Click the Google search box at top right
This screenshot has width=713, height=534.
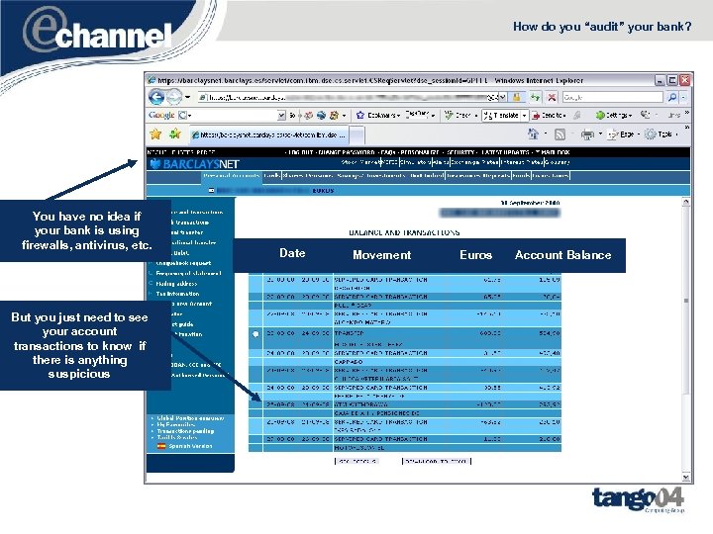click(612, 97)
